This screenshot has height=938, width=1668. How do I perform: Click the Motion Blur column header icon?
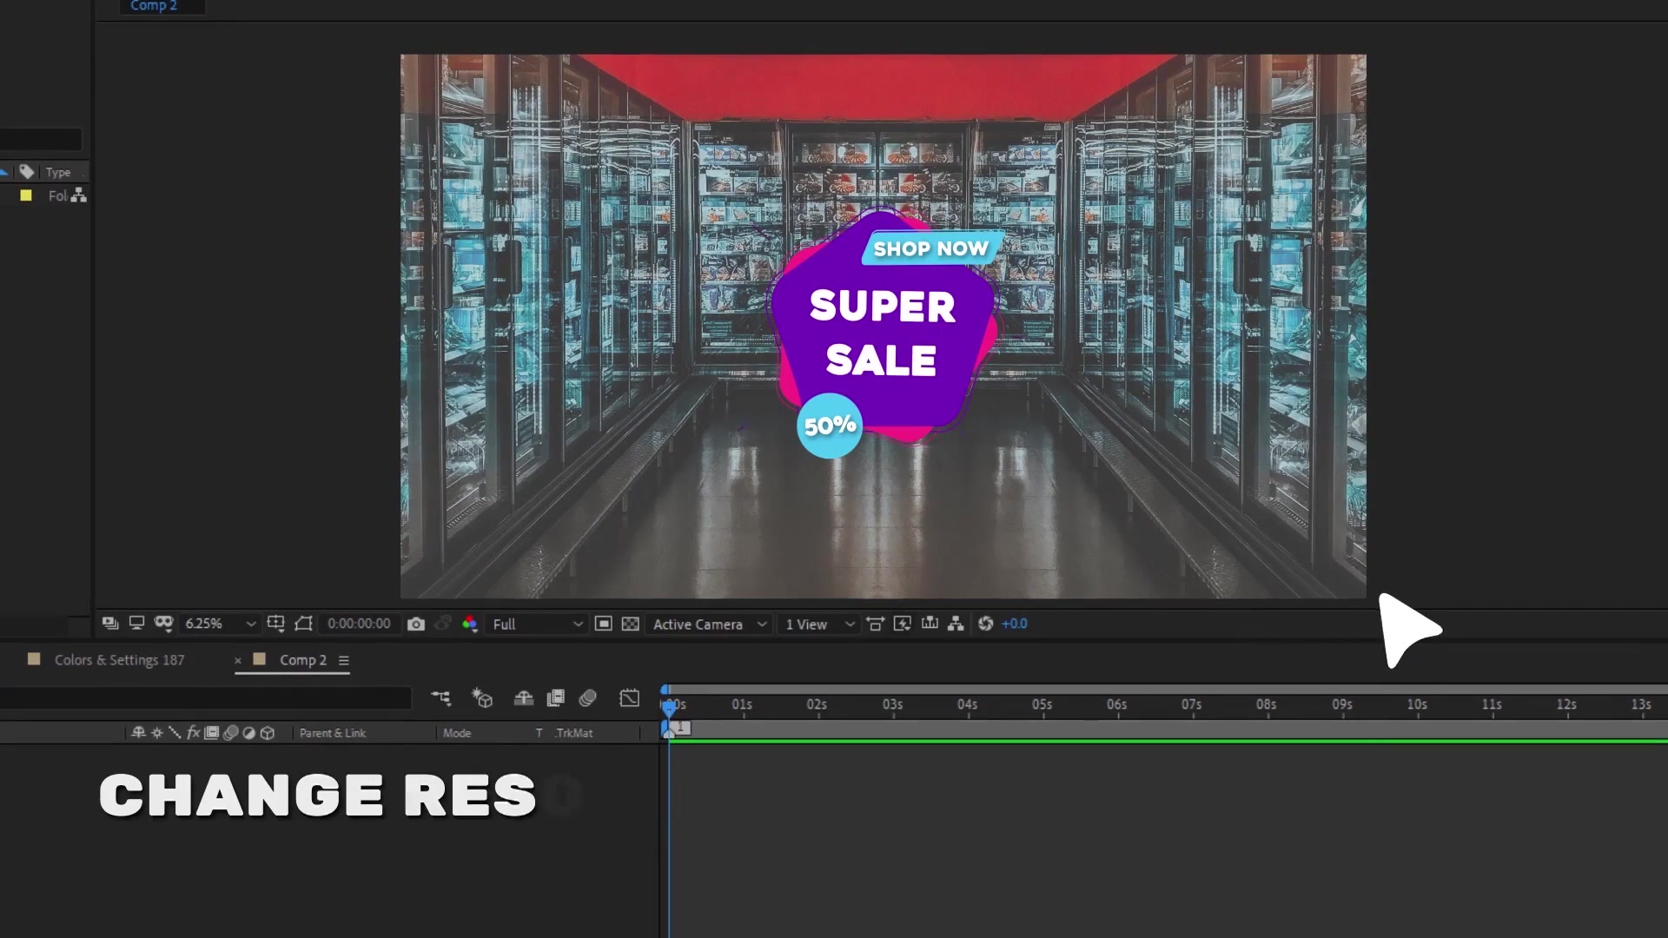(230, 733)
